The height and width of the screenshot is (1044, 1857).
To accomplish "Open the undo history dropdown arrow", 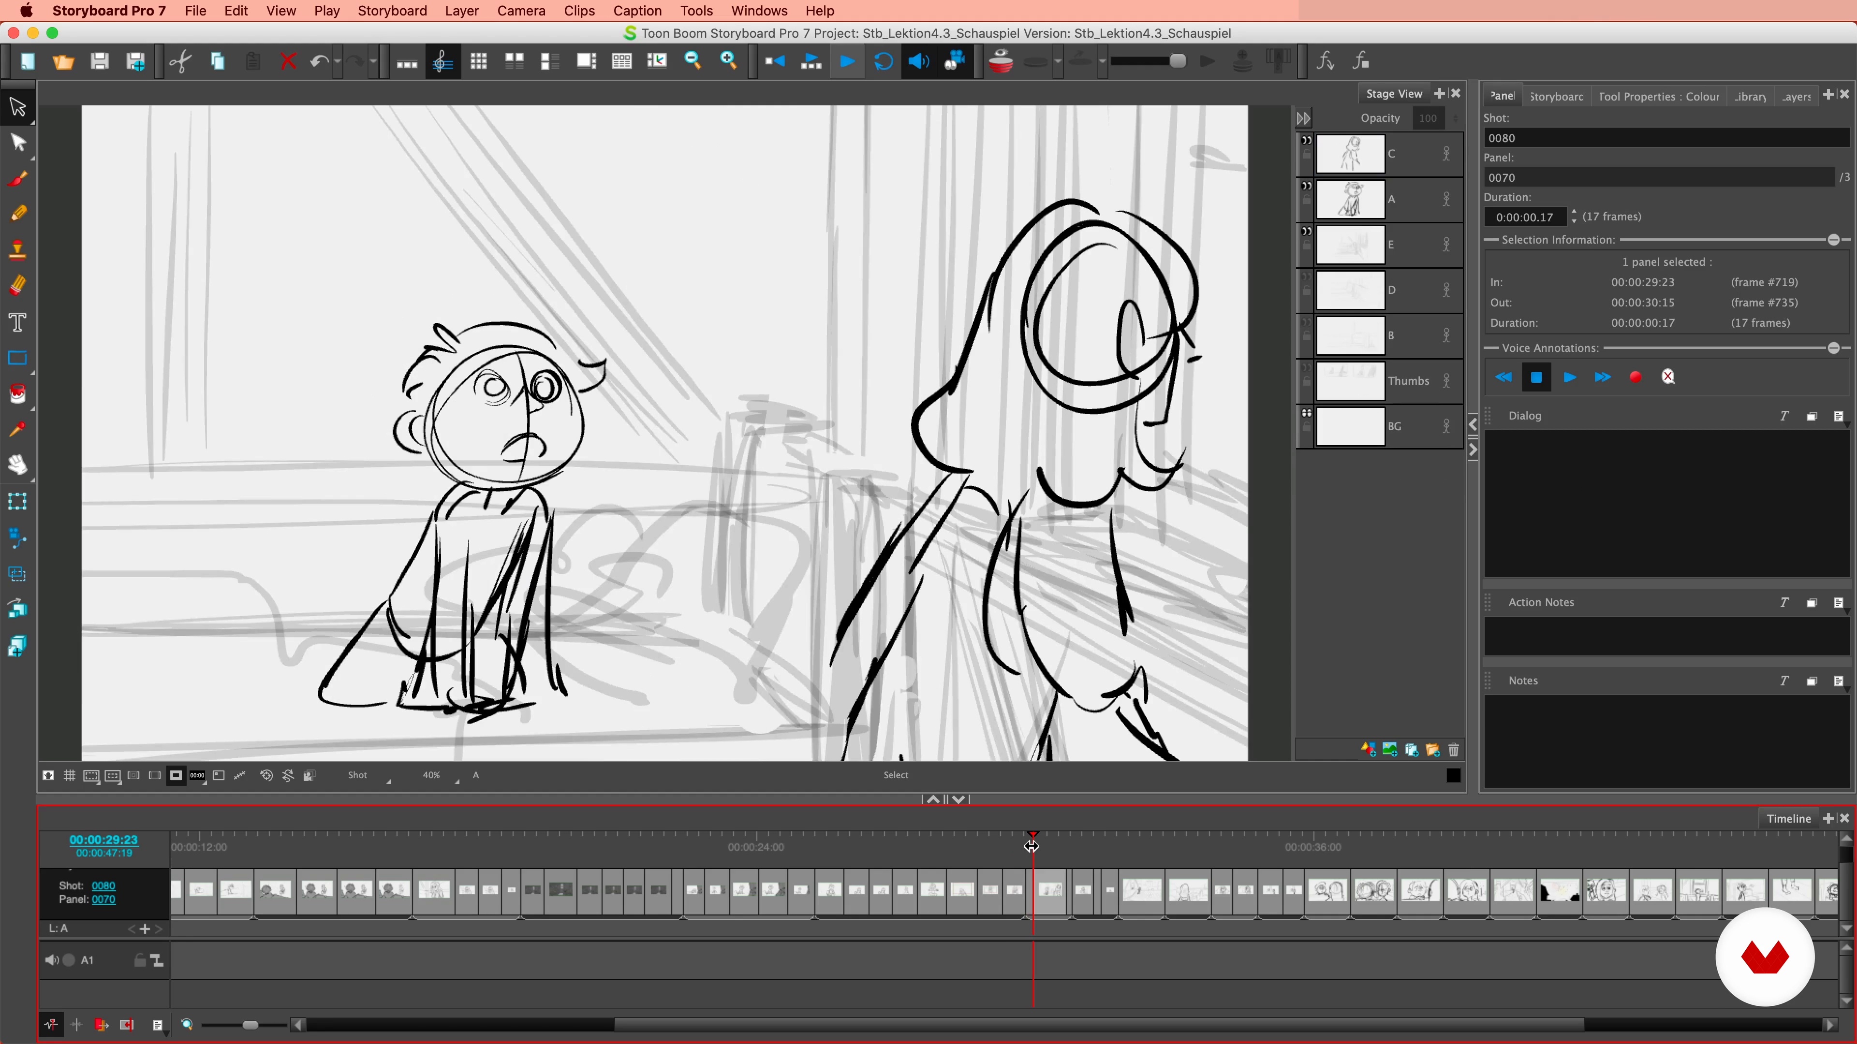I will (337, 61).
